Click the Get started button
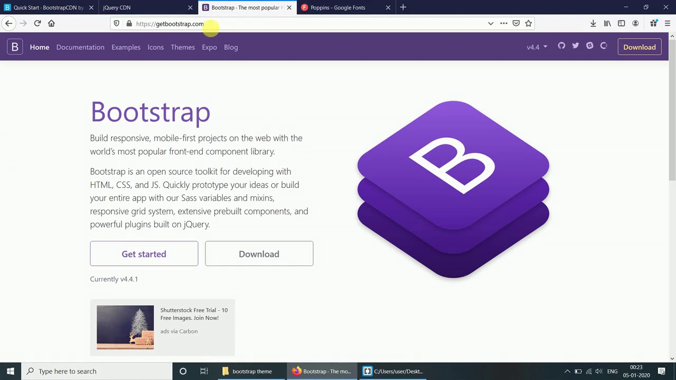676x380 pixels. [144, 254]
